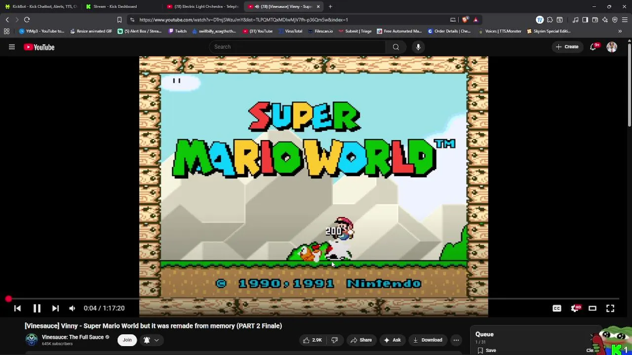Open the media control music note icon
Screen dimensions: 632x355
(x=575, y=20)
